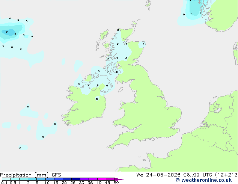This screenshot has height=184, width=238.
Task: Click the navy swatch between 25 and 30
Action: click(76, 179)
